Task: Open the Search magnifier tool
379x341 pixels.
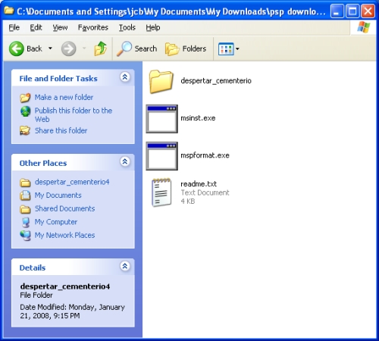Action: 124,48
